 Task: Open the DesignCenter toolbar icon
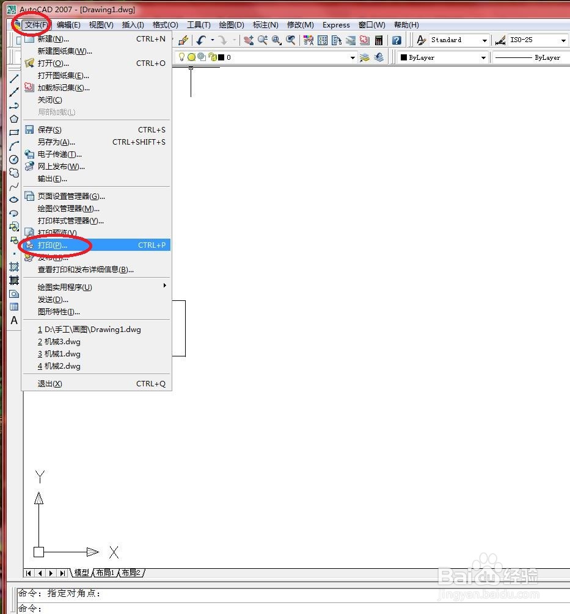point(323,40)
